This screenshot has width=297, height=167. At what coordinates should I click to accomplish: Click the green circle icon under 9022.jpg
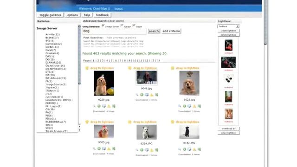185,106
